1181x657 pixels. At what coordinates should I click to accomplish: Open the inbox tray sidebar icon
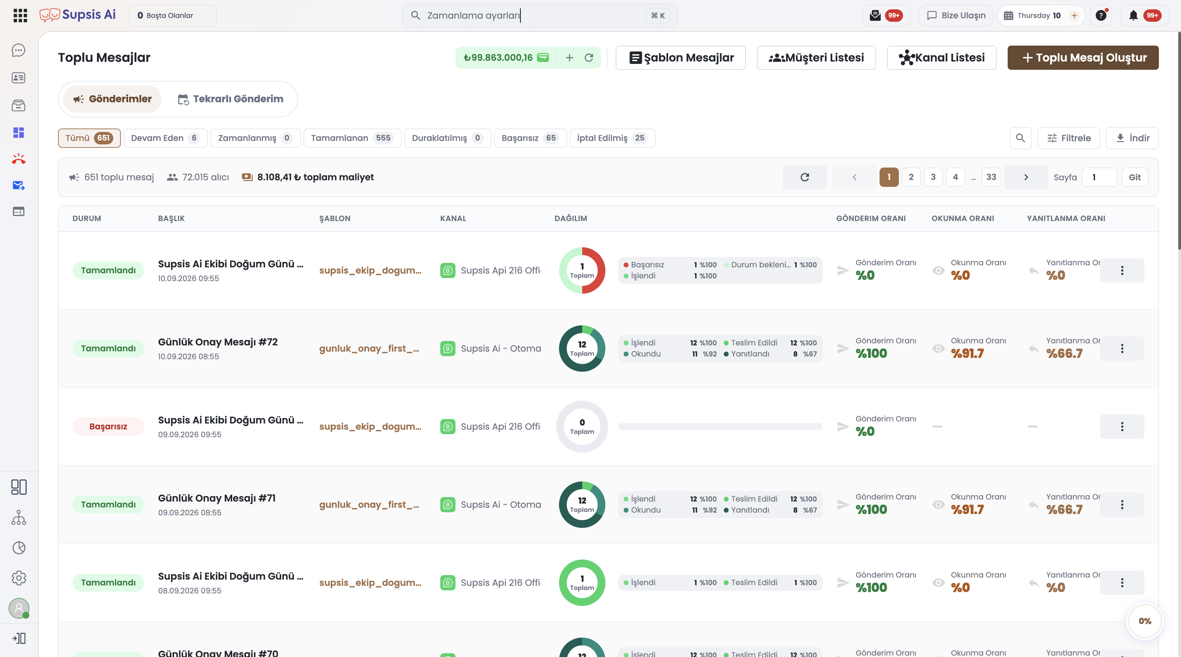[18, 105]
